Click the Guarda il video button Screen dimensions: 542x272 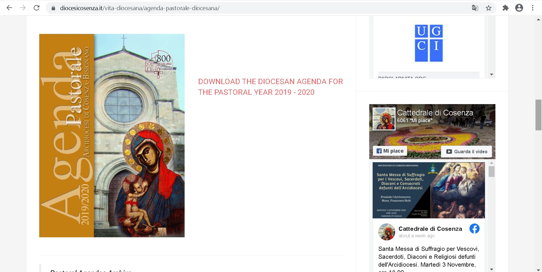tap(466, 152)
